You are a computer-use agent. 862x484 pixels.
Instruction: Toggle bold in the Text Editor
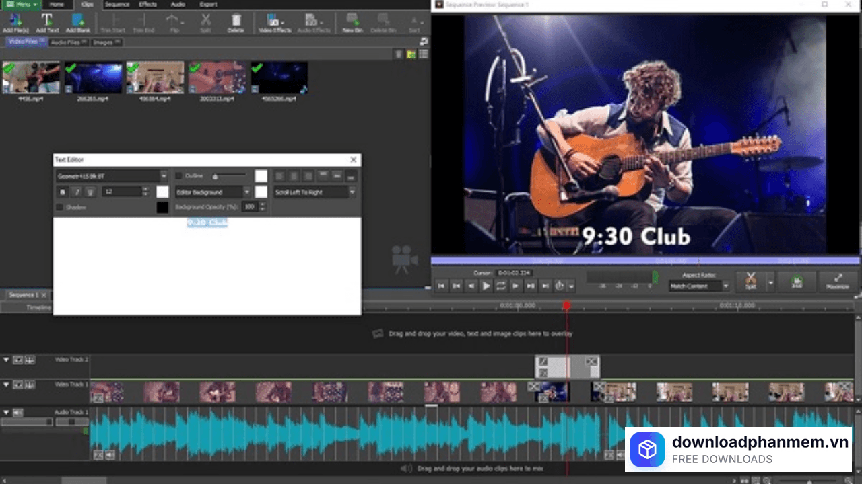(x=62, y=192)
